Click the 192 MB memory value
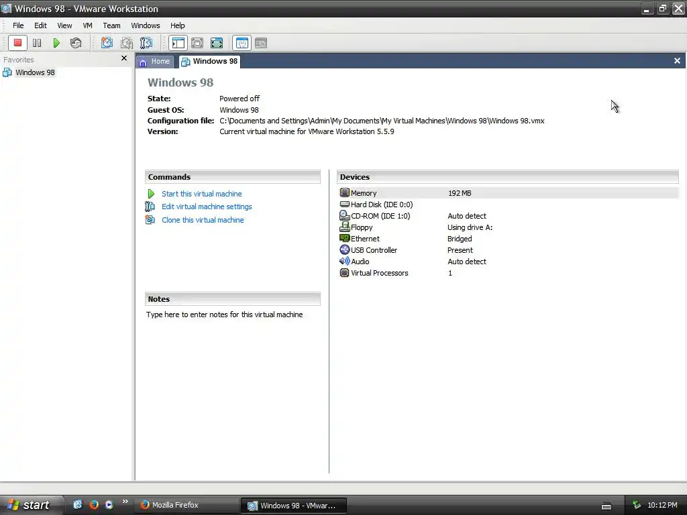Screen dimensions: 687x515 click(x=460, y=193)
